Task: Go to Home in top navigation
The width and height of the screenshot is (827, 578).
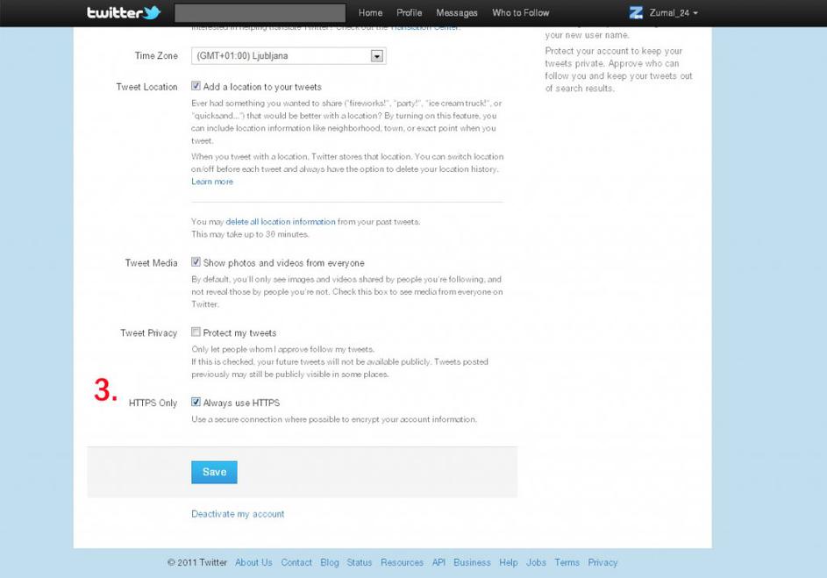Action: [x=370, y=13]
